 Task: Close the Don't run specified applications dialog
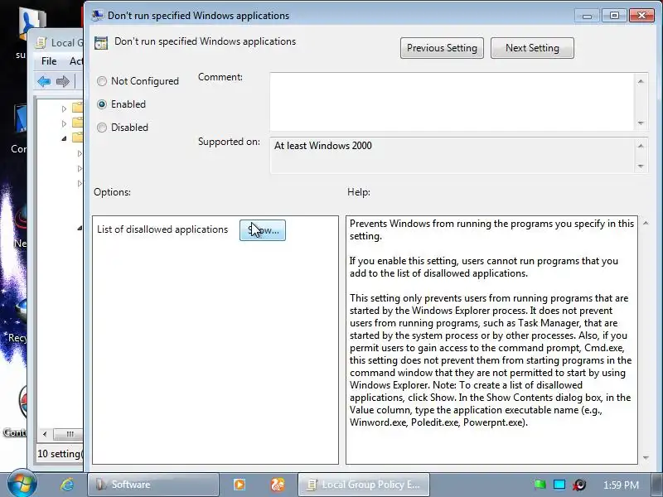tap(641, 16)
